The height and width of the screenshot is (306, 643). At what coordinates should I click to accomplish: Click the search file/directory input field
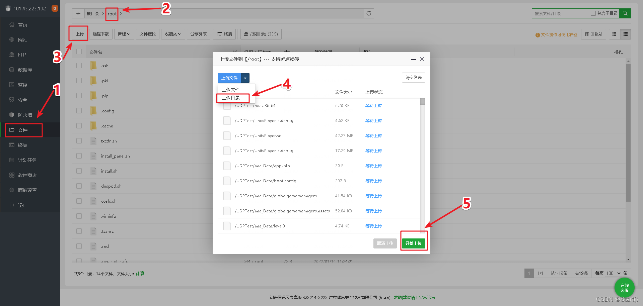561,13
